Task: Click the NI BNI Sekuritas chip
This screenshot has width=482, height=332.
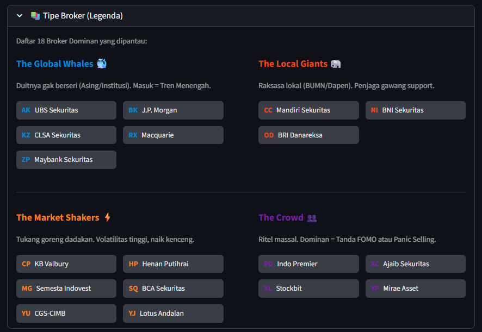Action: tap(415, 110)
